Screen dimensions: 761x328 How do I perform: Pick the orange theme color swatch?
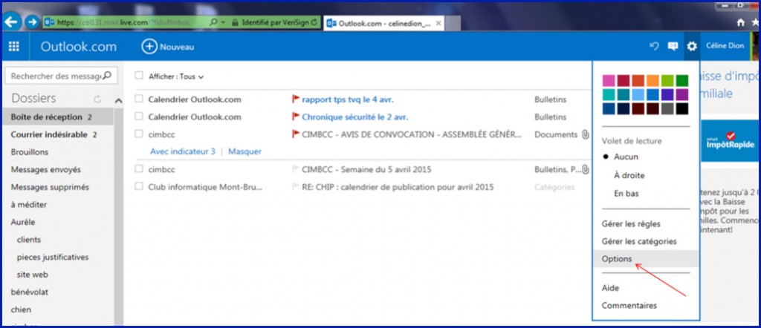(x=652, y=80)
